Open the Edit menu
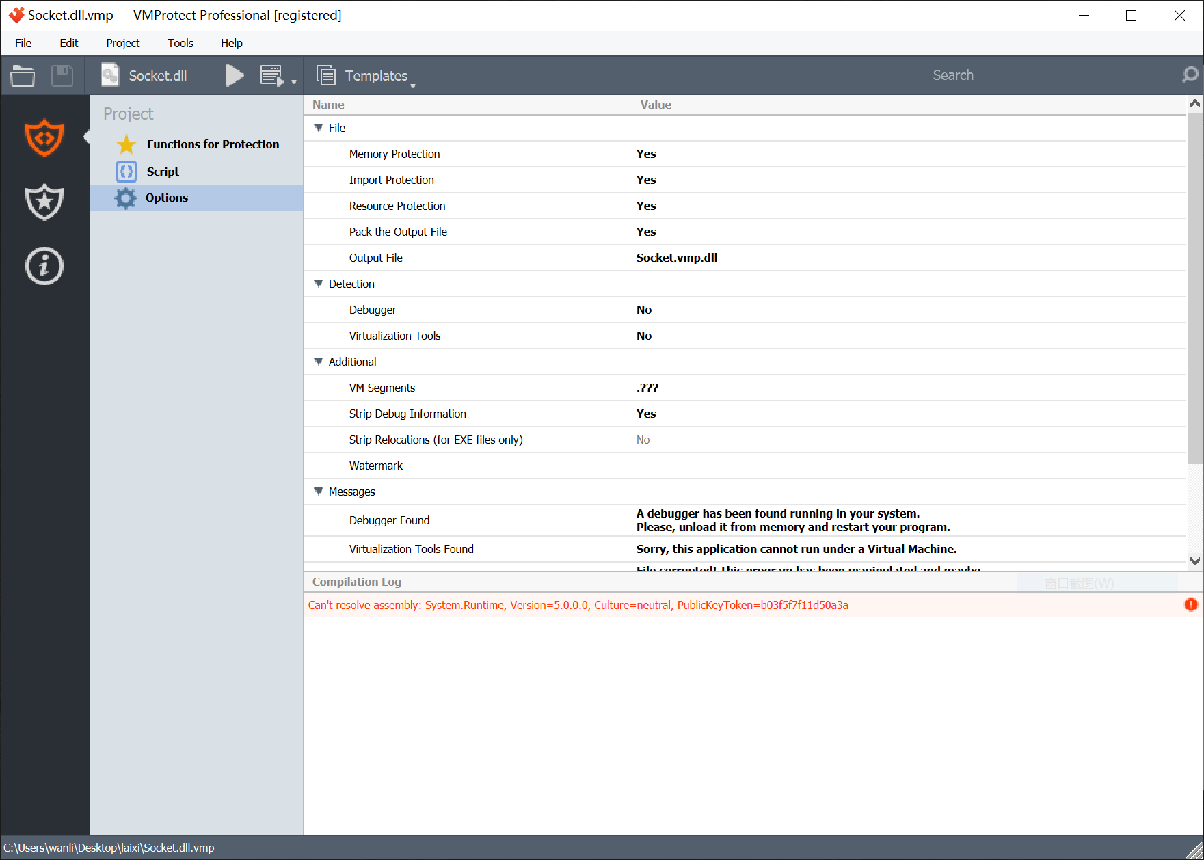 click(x=69, y=43)
